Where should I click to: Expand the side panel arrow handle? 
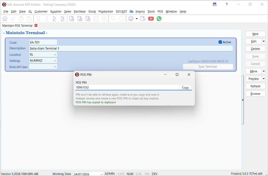tap(243, 100)
